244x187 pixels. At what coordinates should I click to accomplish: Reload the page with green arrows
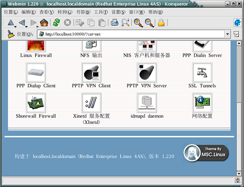coord(57,22)
